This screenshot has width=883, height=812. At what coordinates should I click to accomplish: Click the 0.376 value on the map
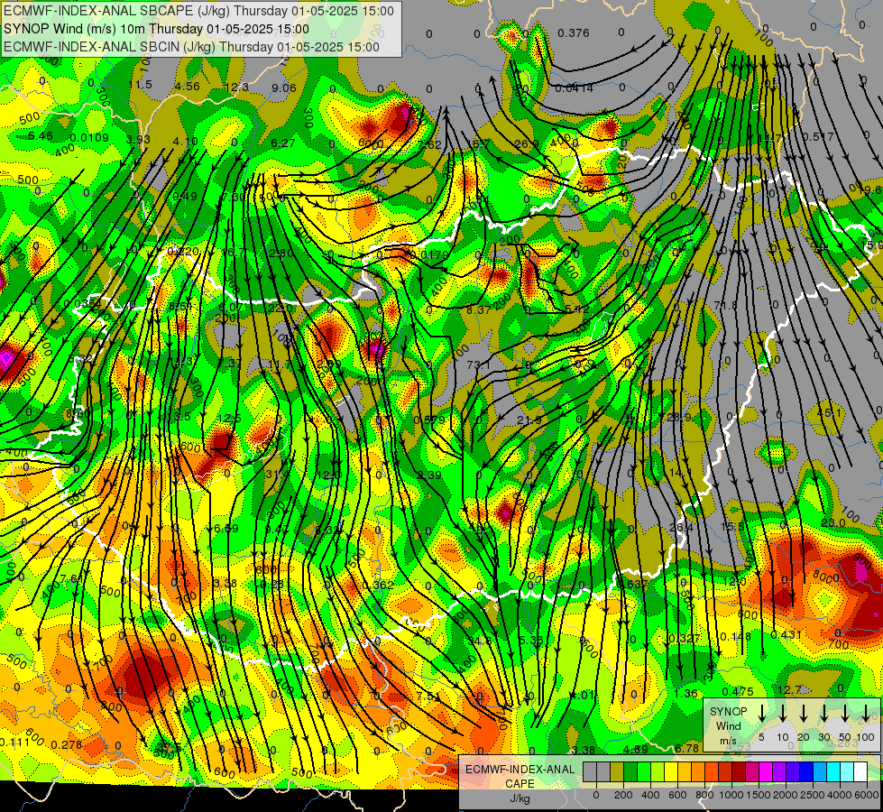tap(574, 33)
